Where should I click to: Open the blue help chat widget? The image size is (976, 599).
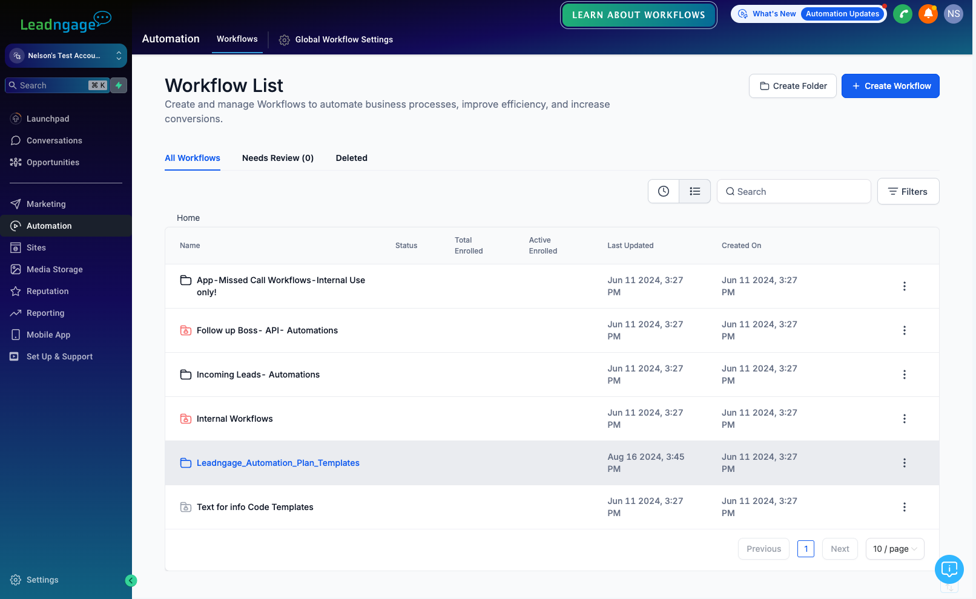click(949, 569)
